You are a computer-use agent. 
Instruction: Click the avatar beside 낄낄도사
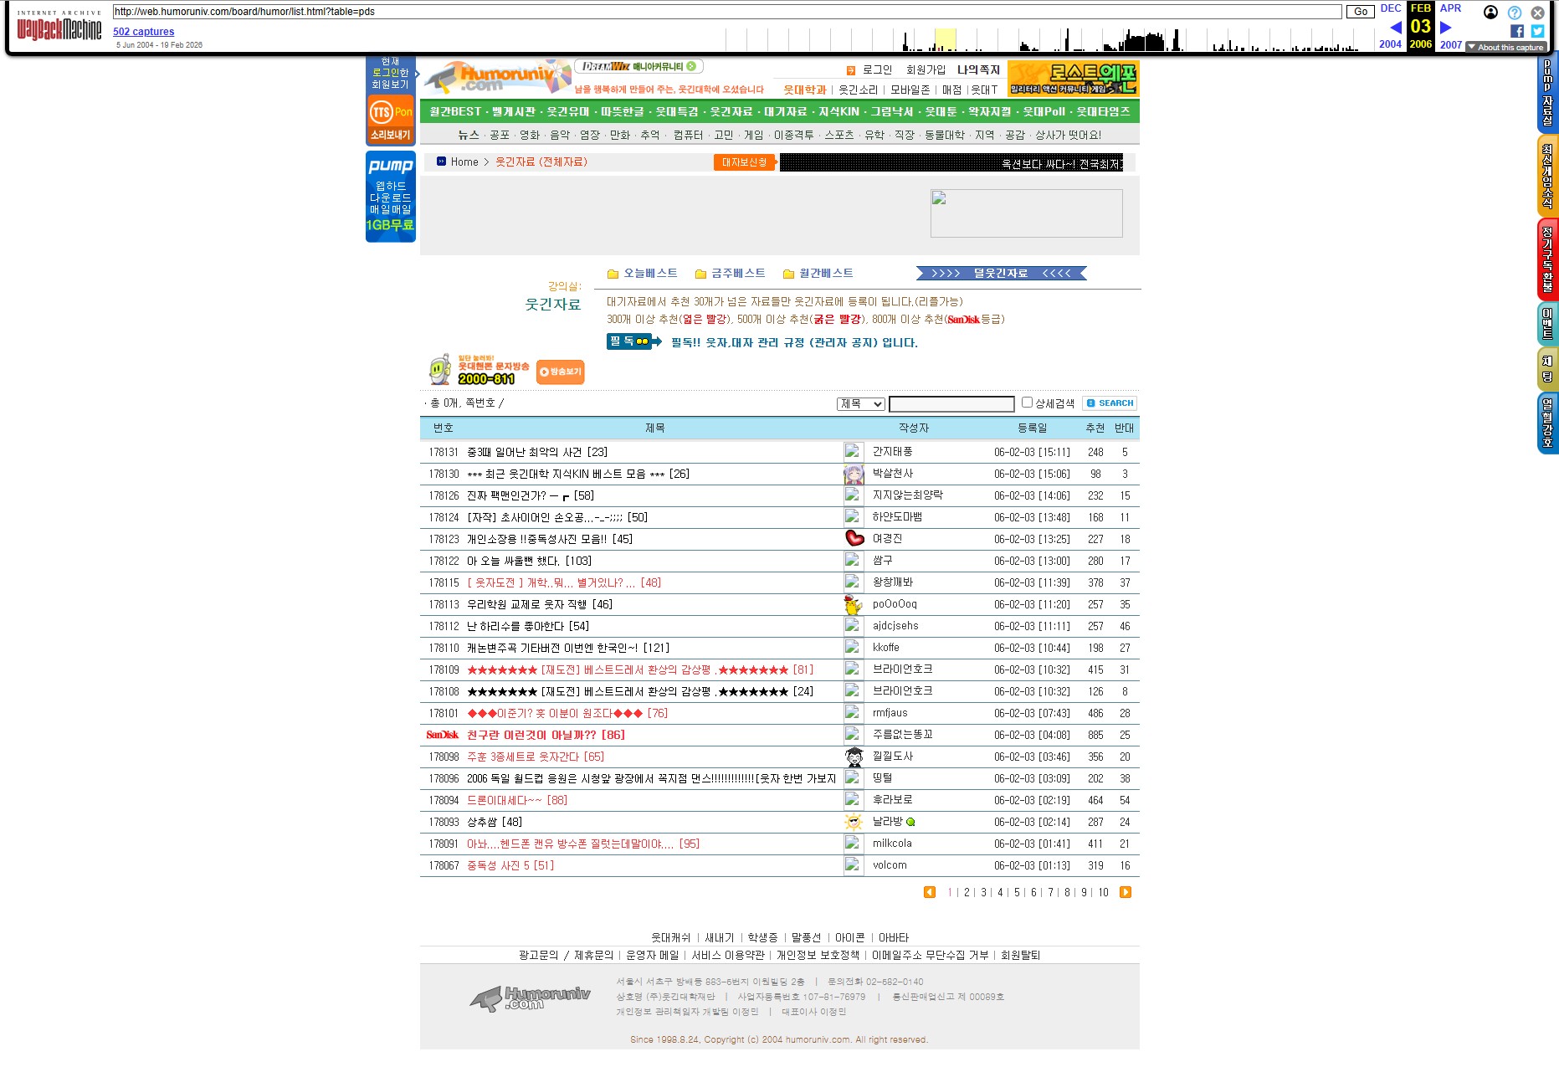coord(854,757)
